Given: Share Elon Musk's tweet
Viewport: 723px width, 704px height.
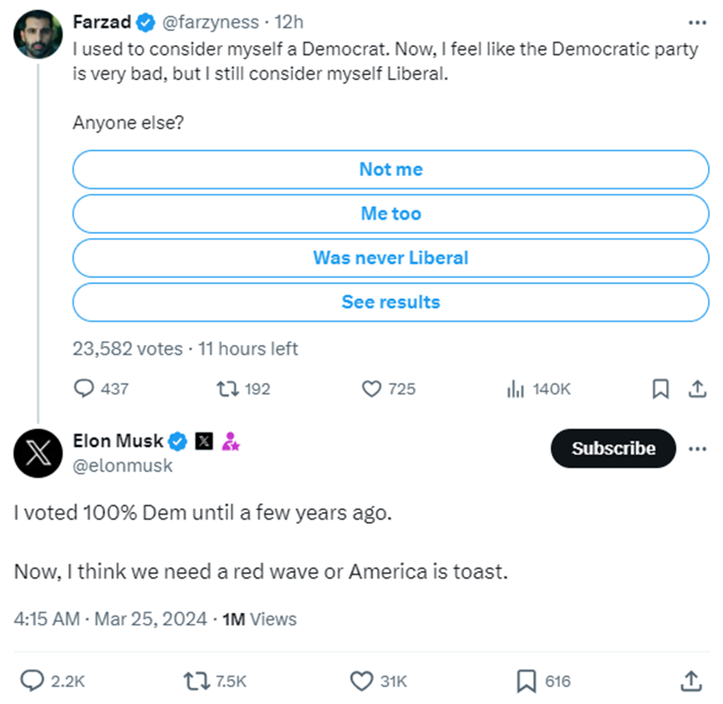Looking at the screenshot, I should pos(690,681).
